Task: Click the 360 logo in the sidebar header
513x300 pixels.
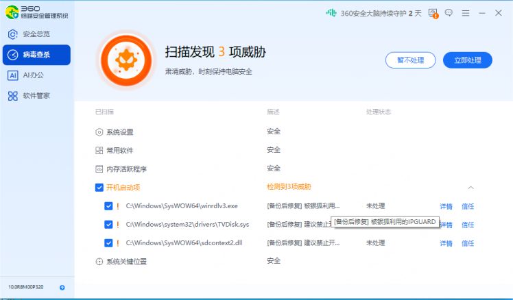Action: 12,12
